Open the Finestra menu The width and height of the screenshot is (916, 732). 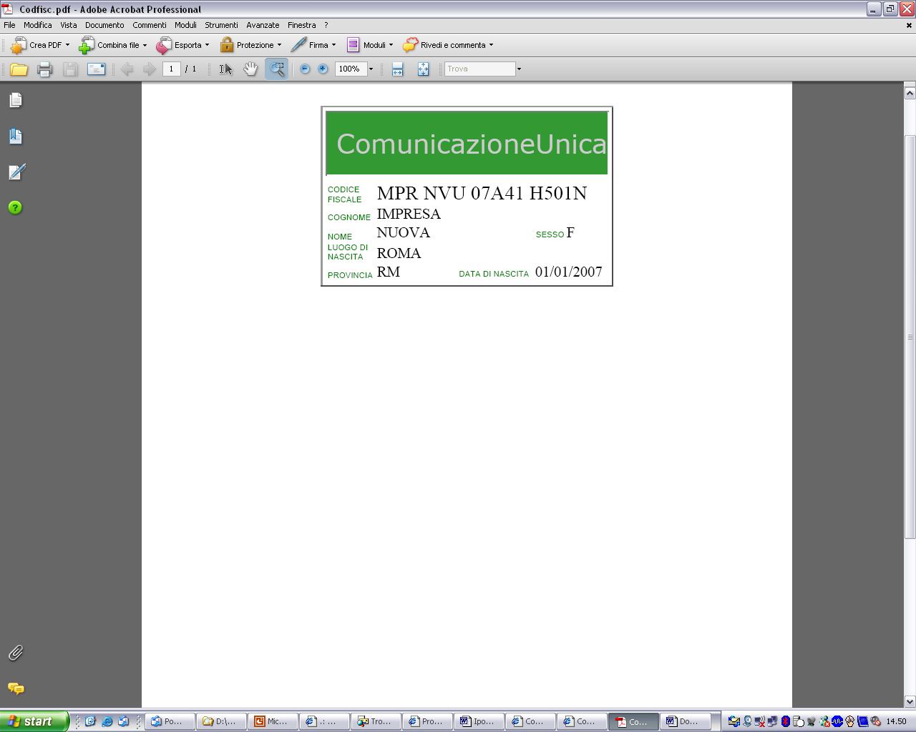(302, 25)
